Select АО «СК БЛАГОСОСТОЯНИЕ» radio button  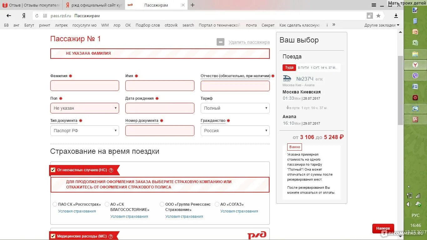pyautogui.click(x=107, y=204)
